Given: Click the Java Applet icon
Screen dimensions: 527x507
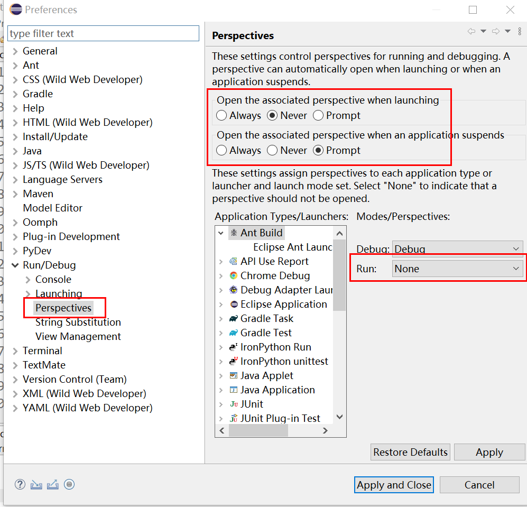Looking at the screenshot, I should (234, 375).
